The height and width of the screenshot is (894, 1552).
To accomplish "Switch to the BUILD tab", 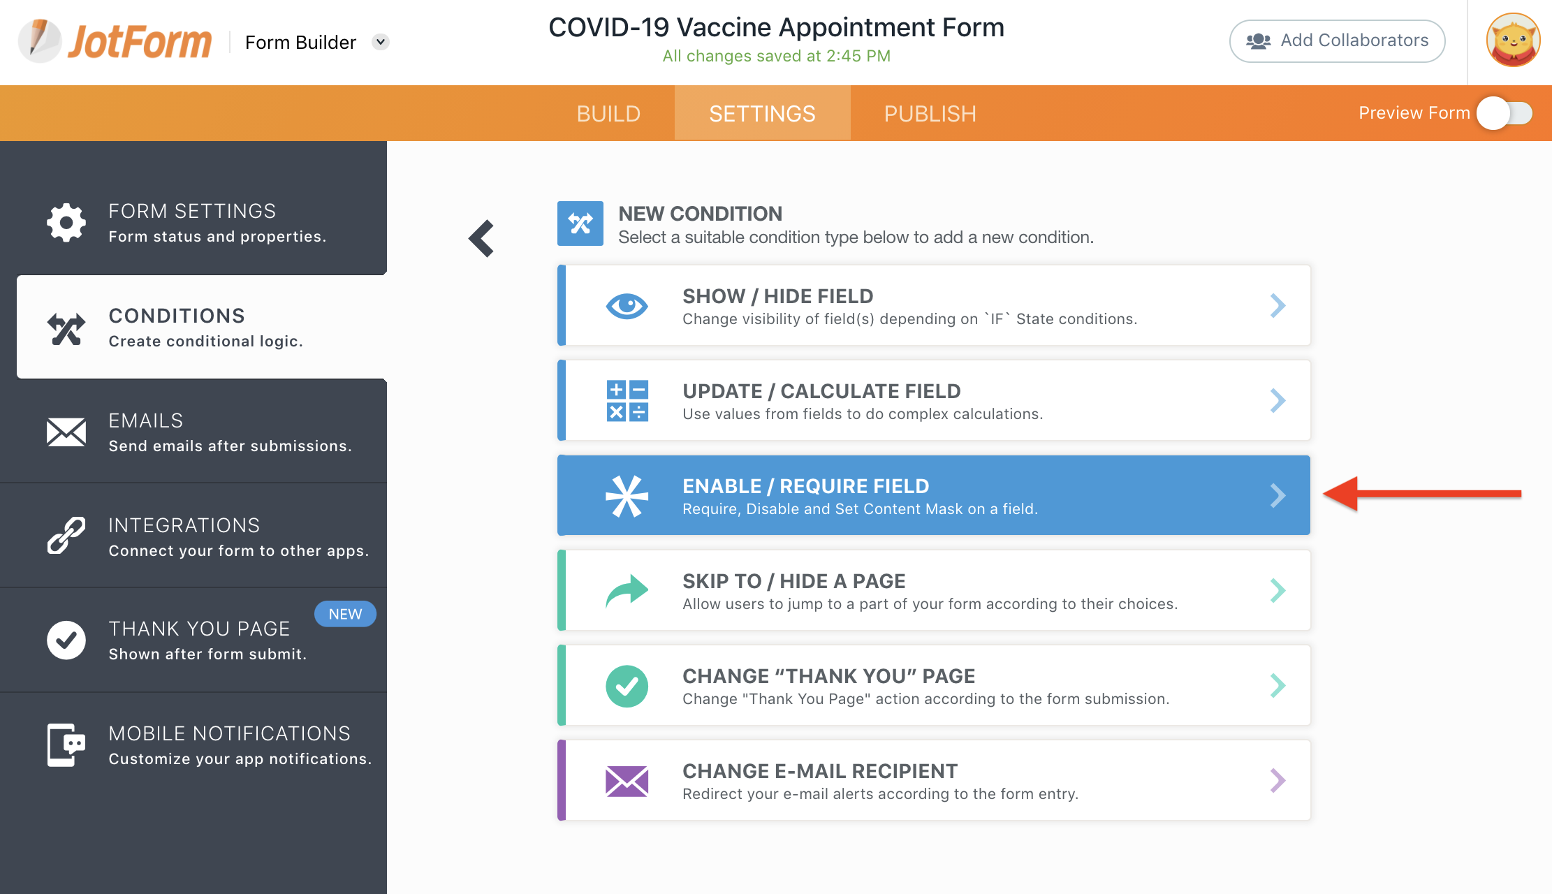I will (x=608, y=114).
